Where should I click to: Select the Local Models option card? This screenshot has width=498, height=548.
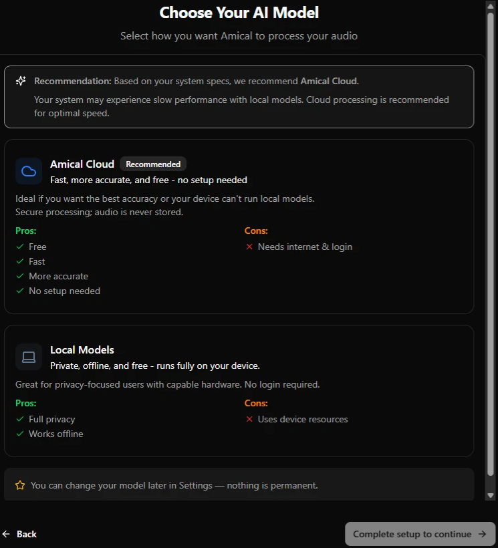point(239,391)
